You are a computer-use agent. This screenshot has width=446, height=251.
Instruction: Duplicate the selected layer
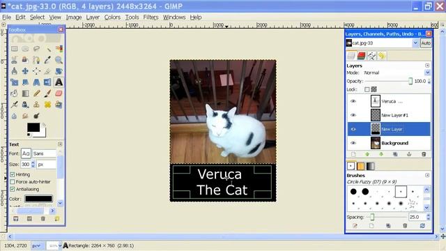click(395, 154)
